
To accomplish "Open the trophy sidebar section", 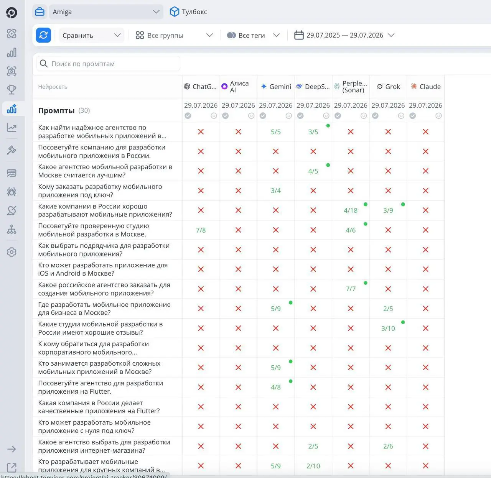I will (12, 90).
